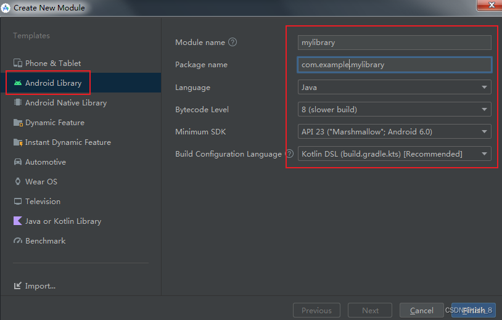Open the help icon next to Module name
502x320 pixels.
coord(232,42)
